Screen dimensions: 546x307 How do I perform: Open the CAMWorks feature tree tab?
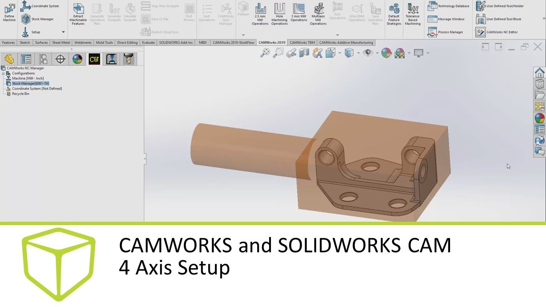click(94, 59)
